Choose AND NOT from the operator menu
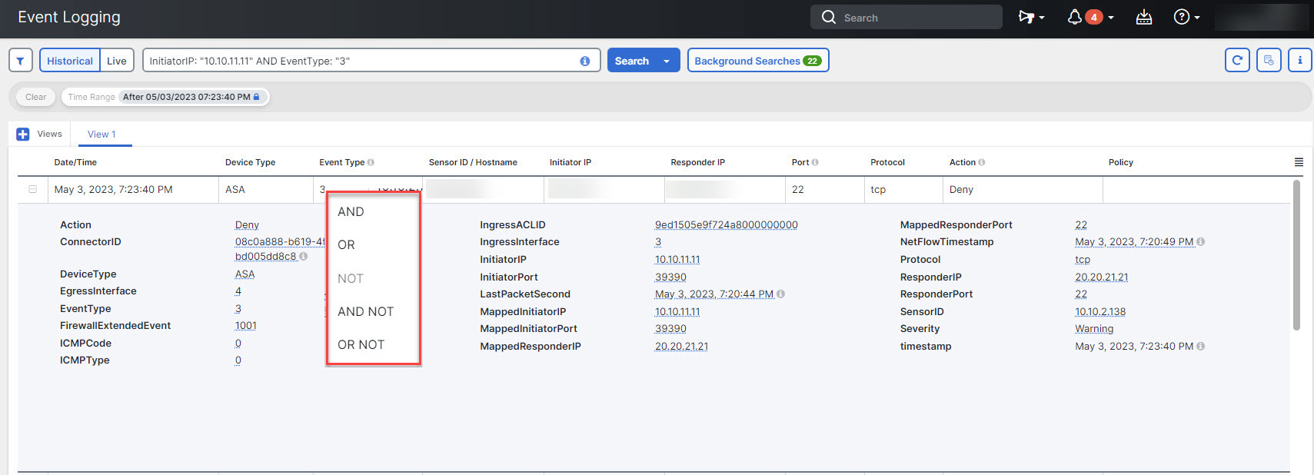1314x475 pixels. [365, 311]
